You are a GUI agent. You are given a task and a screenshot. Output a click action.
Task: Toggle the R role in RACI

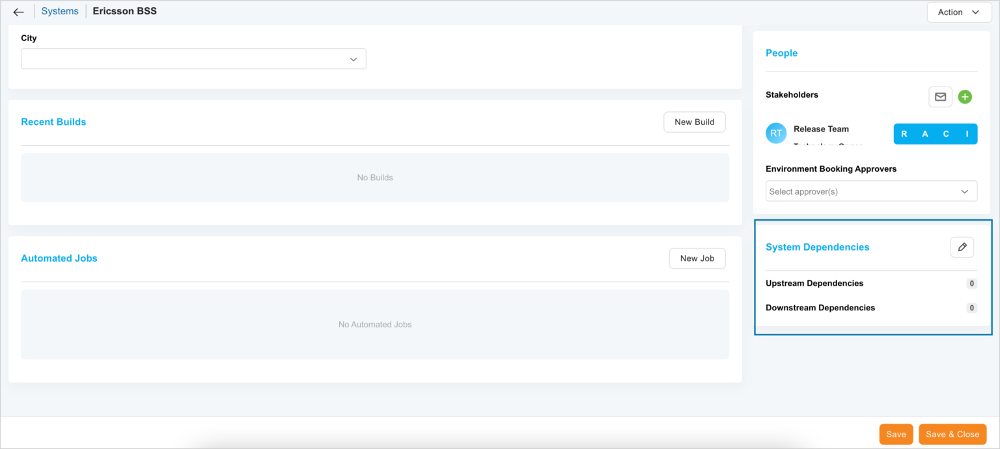click(x=904, y=134)
